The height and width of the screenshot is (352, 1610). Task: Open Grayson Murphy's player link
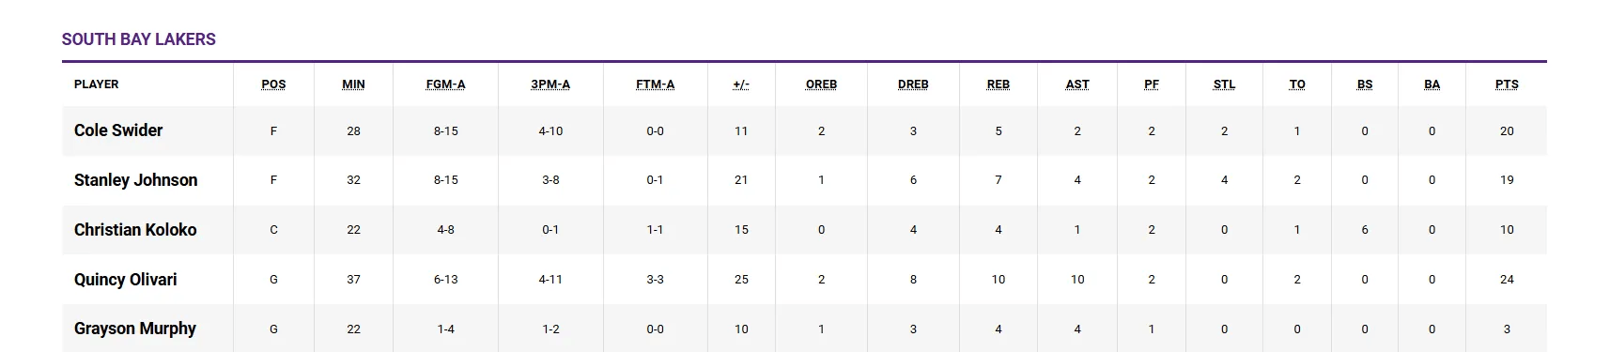point(135,329)
